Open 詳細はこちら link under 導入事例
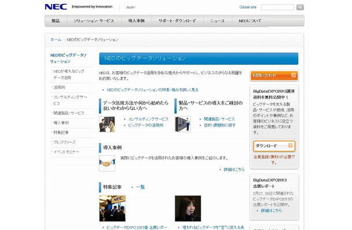The height and width of the screenshot is (230, 352). click(234, 170)
